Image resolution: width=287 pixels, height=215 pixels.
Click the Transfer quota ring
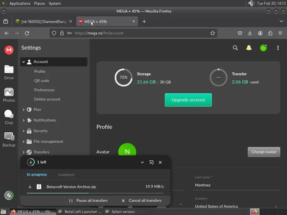tap(219, 77)
